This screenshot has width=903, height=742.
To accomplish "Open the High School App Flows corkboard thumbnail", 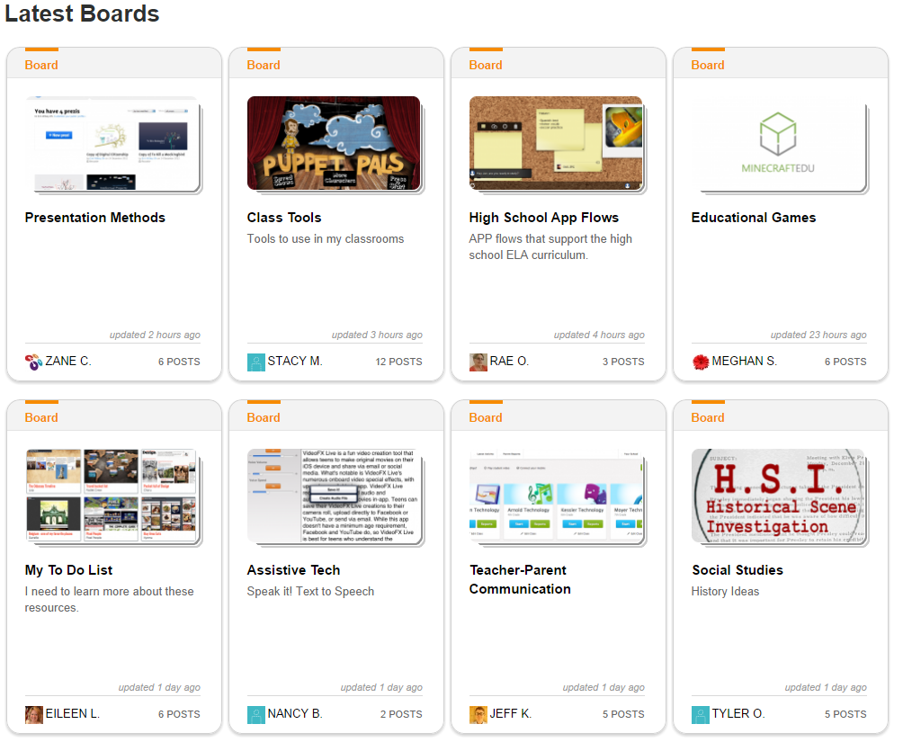I will (557, 144).
